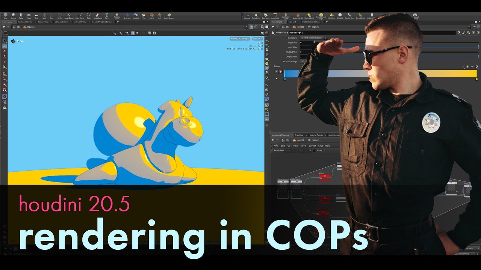Open the Resolution dropdown arrow

point(310,150)
